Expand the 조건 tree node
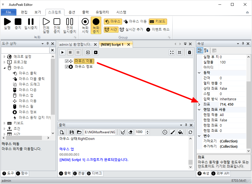252x184 pixels. click(4, 129)
